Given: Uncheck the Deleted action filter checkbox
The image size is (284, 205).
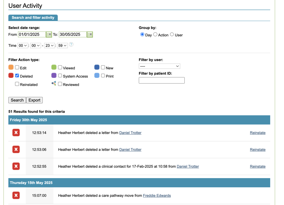Looking at the screenshot, I should click(17, 76).
